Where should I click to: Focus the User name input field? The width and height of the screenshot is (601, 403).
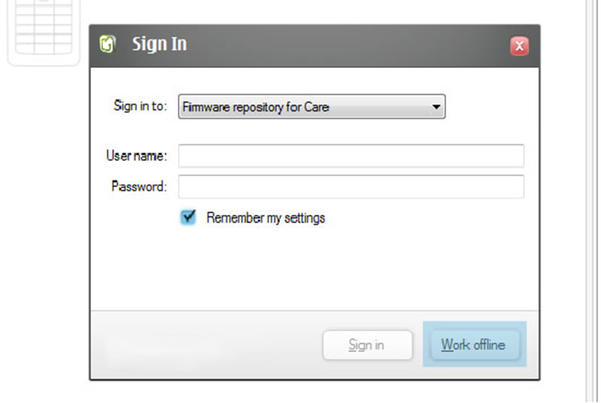pos(351,155)
